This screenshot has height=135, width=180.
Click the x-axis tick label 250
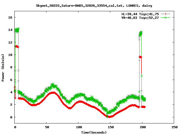click(x=174, y=127)
